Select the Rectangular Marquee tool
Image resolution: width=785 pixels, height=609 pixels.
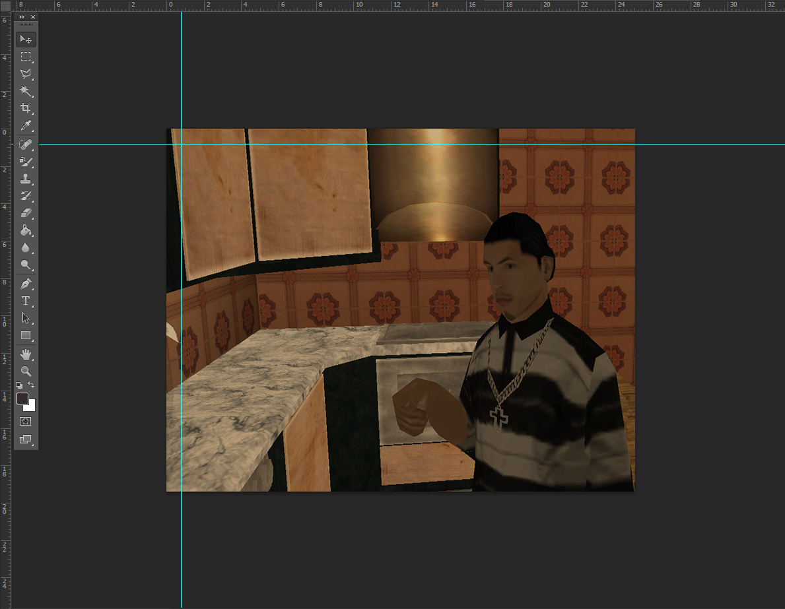[26, 57]
